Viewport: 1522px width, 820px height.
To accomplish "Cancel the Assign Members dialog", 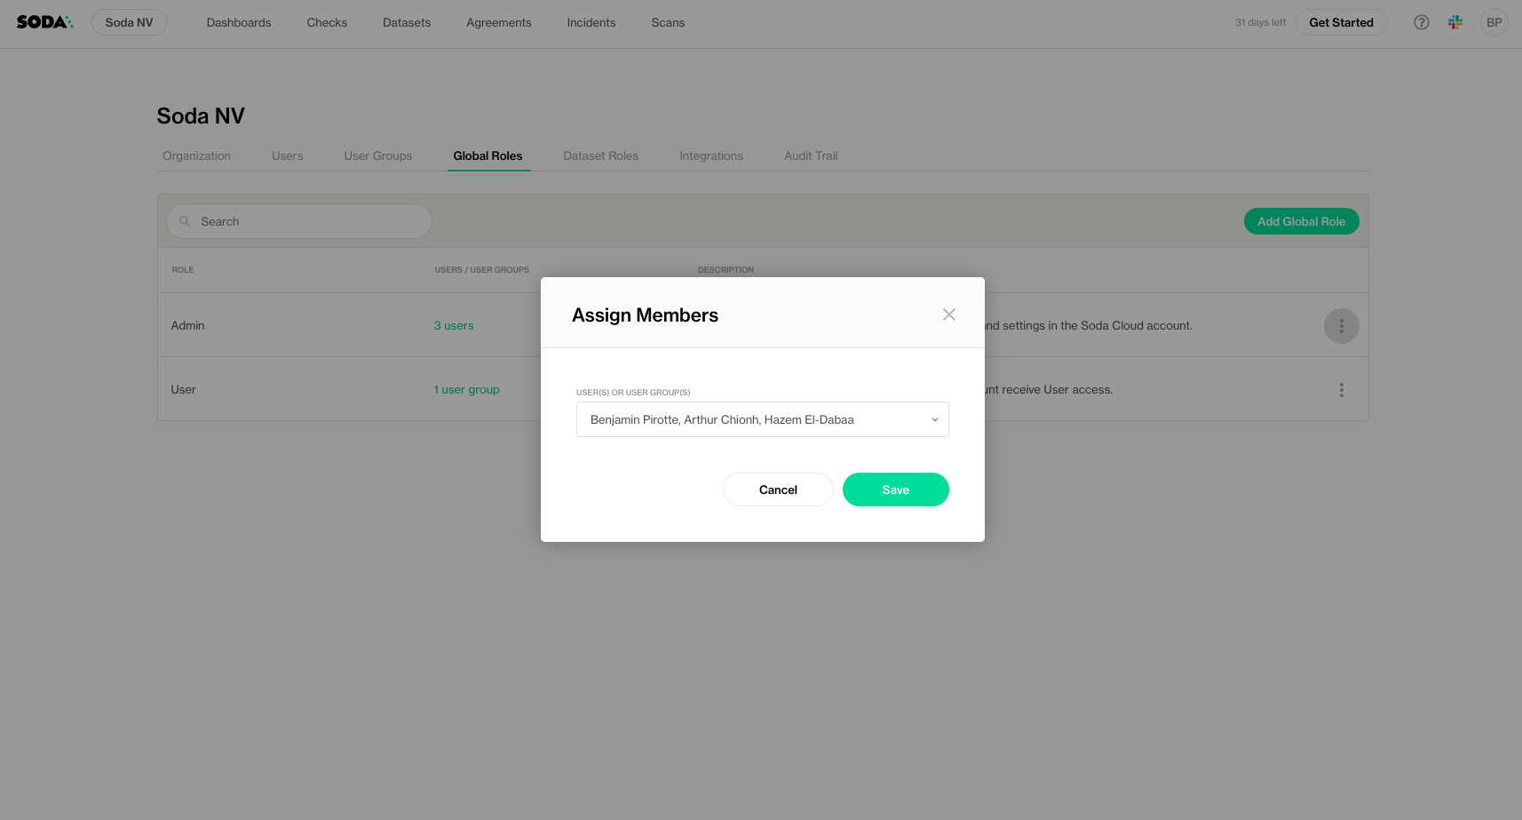I will pyautogui.click(x=778, y=490).
